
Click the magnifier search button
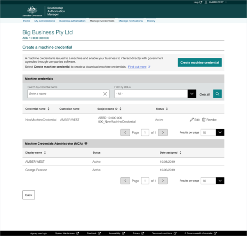pyautogui.click(x=217, y=94)
